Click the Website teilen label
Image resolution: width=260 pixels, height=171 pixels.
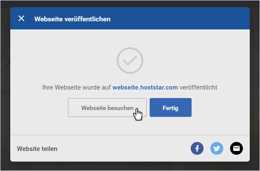coord(37,149)
